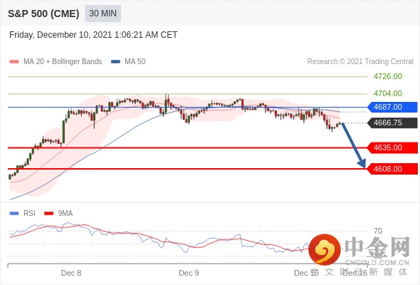Click the red 4635.00 support price tag
Screen dimensions: 420x285
(392, 147)
